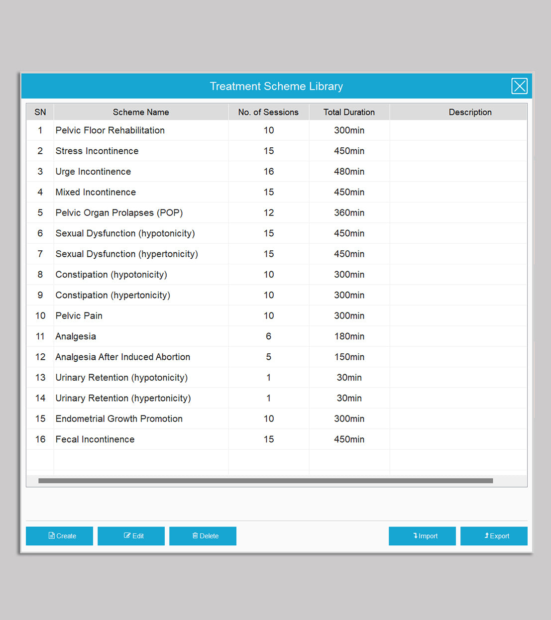Click the horizontal scrollbar below the table
This screenshot has height=620, width=551.
click(x=265, y=481)
